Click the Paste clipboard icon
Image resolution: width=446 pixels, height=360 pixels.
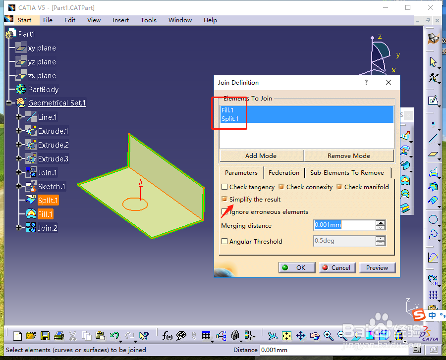(100, 336)
